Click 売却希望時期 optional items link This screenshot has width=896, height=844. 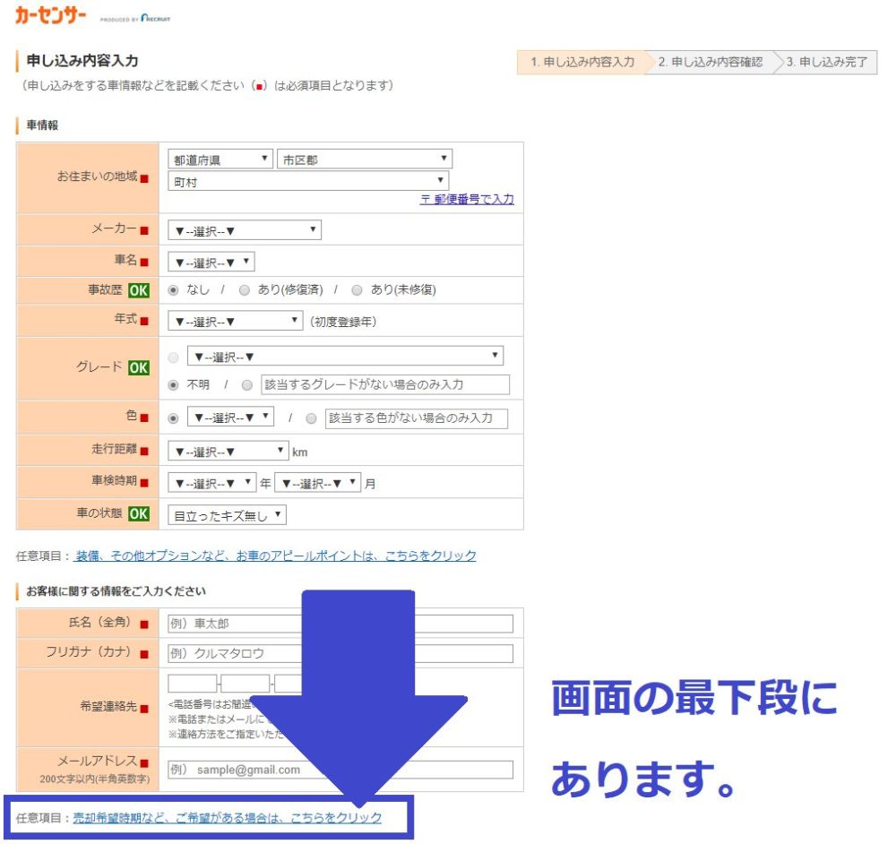(228, 818)
